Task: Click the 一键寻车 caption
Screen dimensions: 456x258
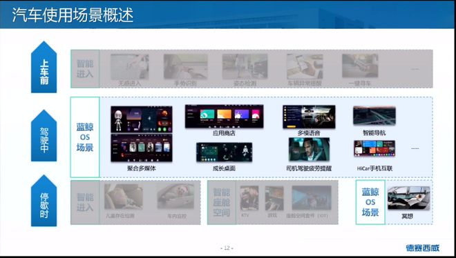Action: point(360,83)
